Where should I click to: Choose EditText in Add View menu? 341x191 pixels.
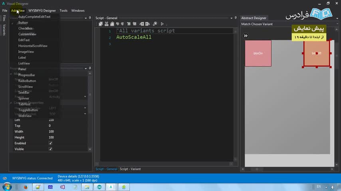pos(24,40)
